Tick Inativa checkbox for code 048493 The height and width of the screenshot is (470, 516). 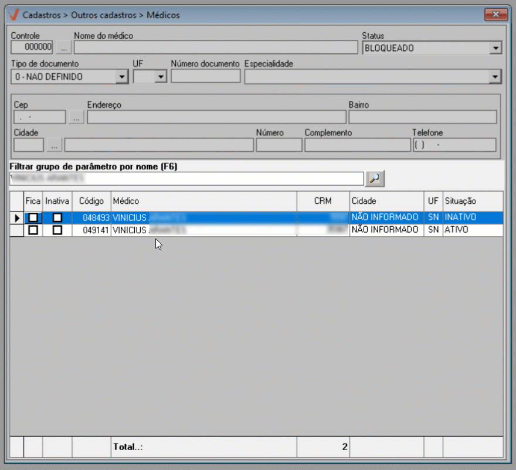coord(57,217)
